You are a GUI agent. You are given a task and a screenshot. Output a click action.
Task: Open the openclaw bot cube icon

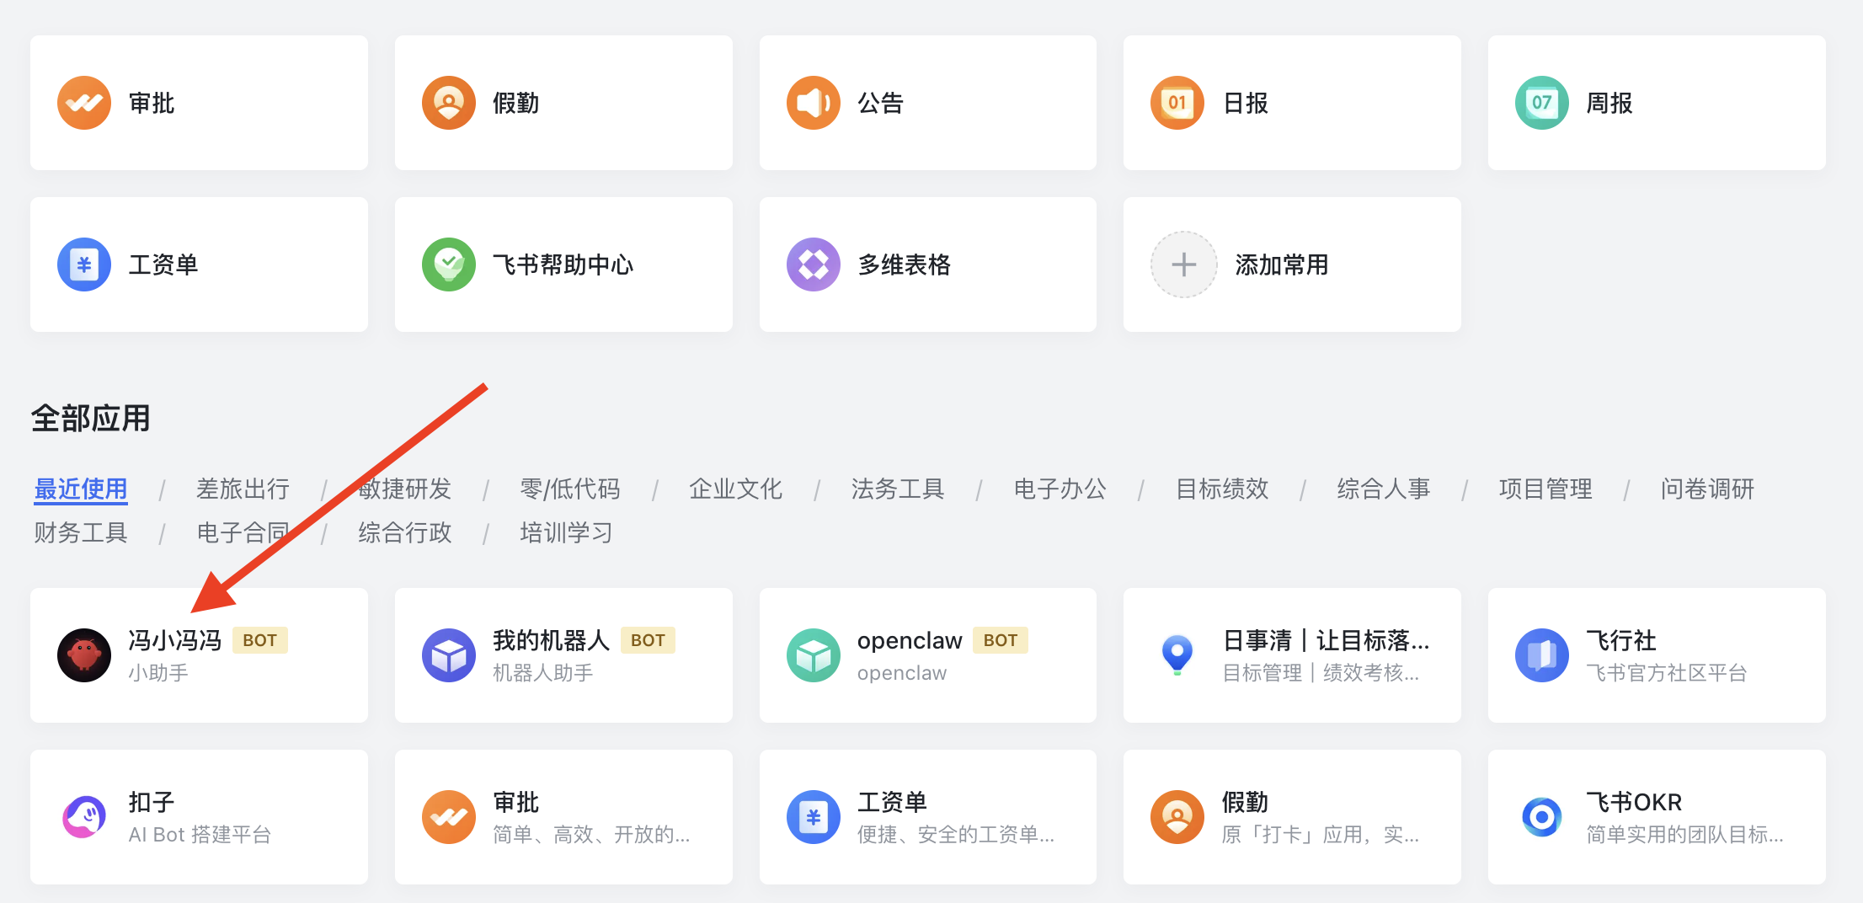pyautogui.click(x=814, y=655)
